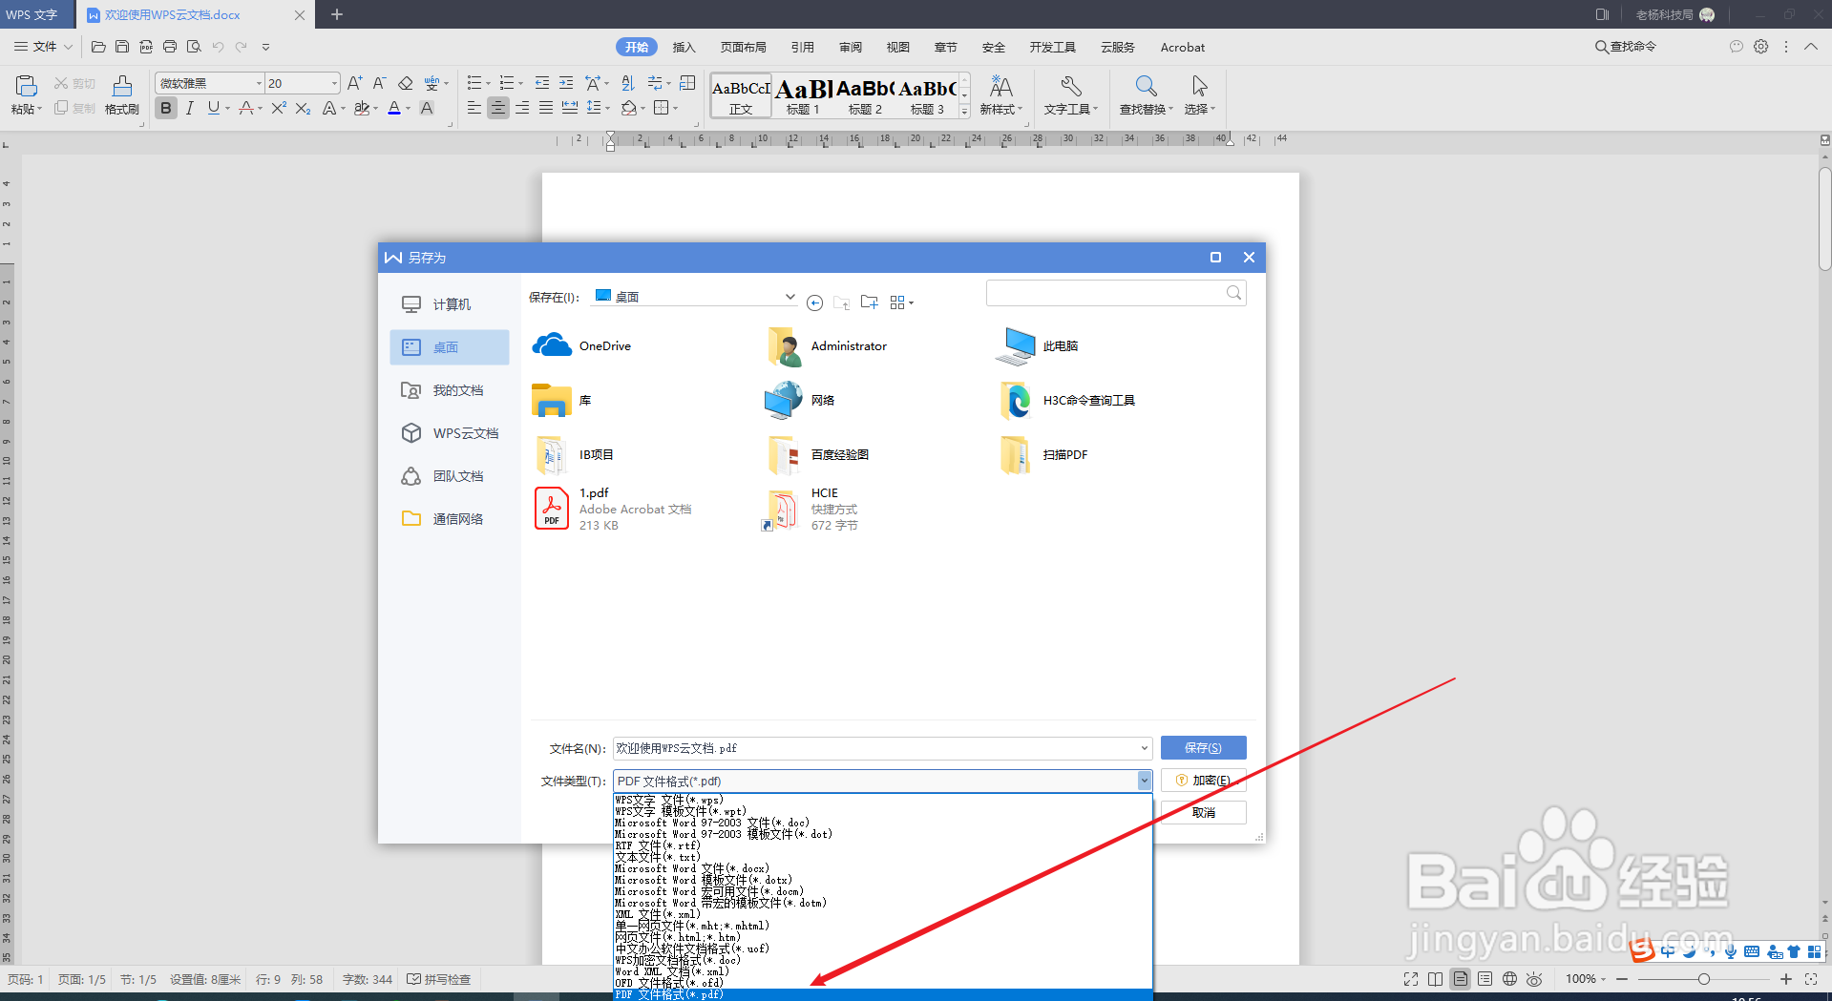Click the print preview icon

[194, 46]
